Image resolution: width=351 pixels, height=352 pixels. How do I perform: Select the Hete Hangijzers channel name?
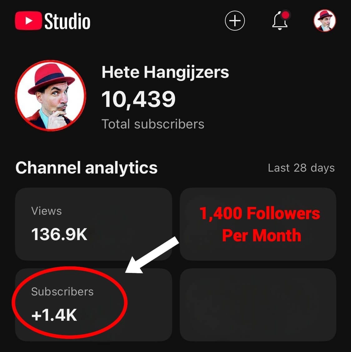coord(165,72)
